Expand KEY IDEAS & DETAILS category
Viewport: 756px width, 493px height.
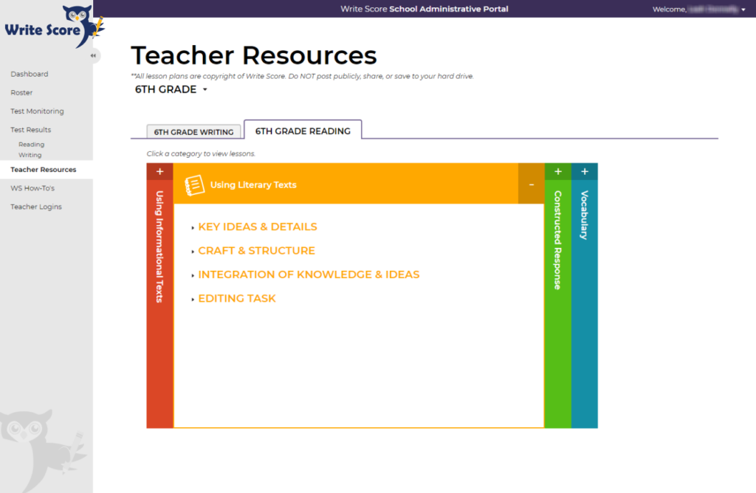[258, 227]
